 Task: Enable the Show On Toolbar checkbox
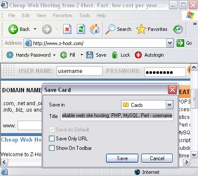pos(52,148)
